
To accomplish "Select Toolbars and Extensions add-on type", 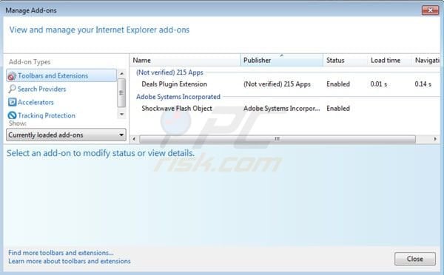I will pos(61,75).
